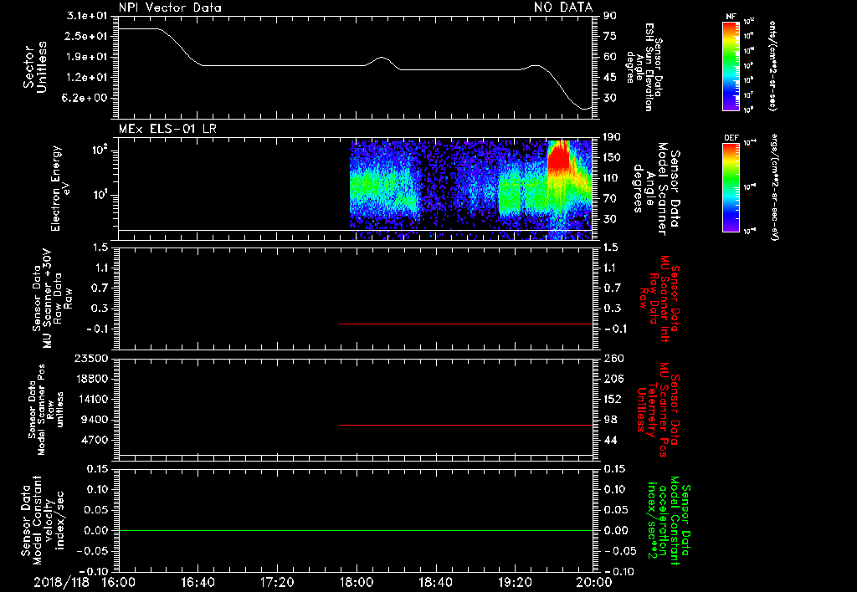Click the 110 scanner angle tick
Screen dimensions: 857x592
point(612,178)
